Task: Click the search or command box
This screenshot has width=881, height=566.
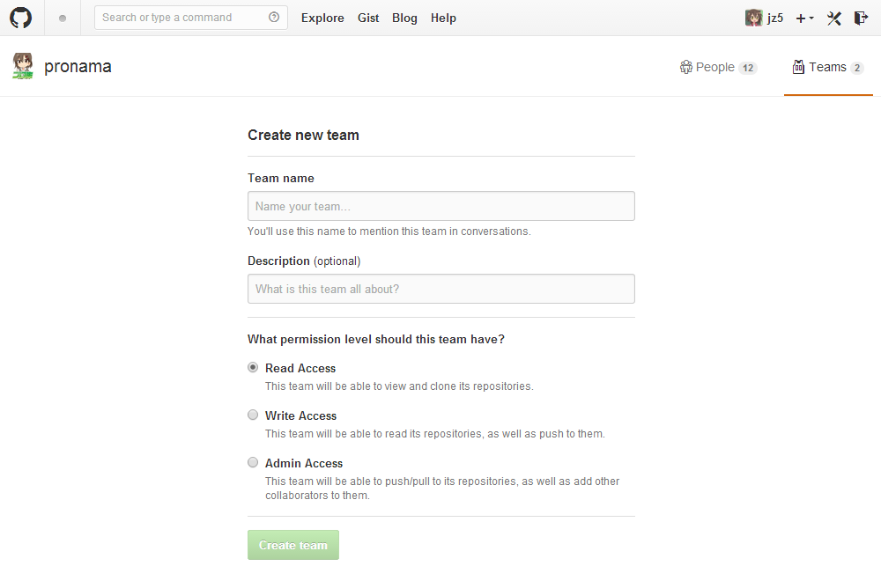Action: click(x=181, y=18)
